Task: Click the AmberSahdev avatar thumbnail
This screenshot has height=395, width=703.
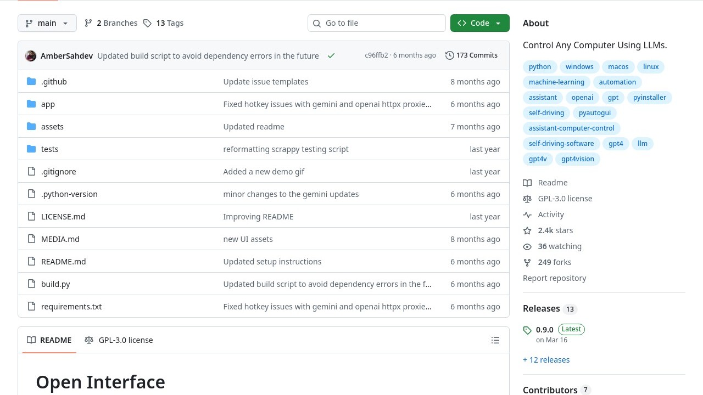Action: pyautogui.click(x=31, y=55)
